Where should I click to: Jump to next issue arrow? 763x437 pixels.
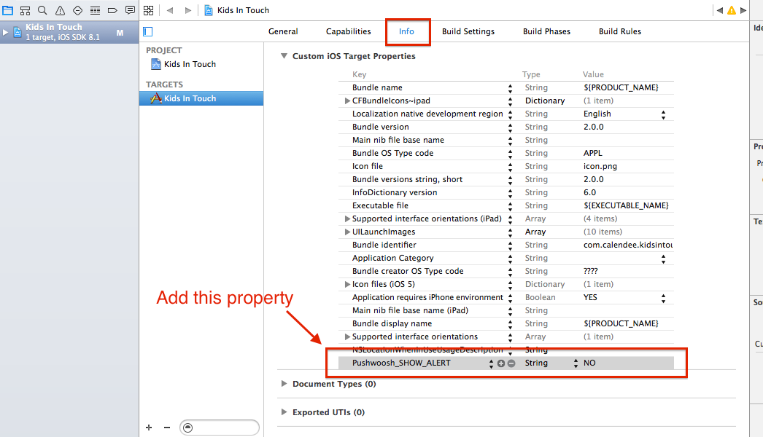[743, 10]
